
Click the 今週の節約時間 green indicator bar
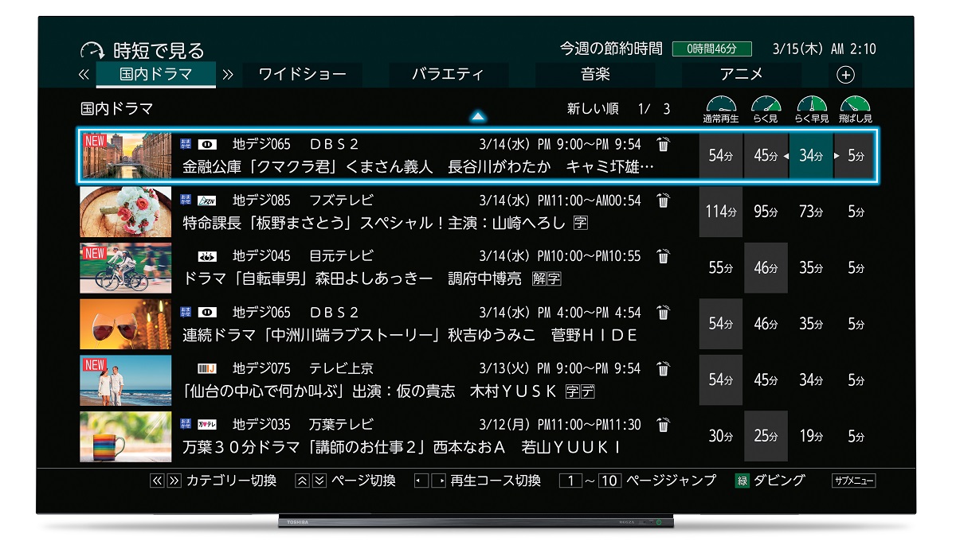712,49
